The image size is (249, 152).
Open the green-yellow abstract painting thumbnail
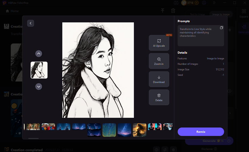point(109,130)
